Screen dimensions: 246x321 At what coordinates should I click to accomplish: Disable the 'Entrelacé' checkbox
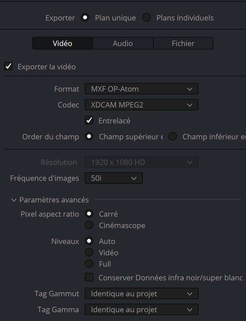point(89,120)
